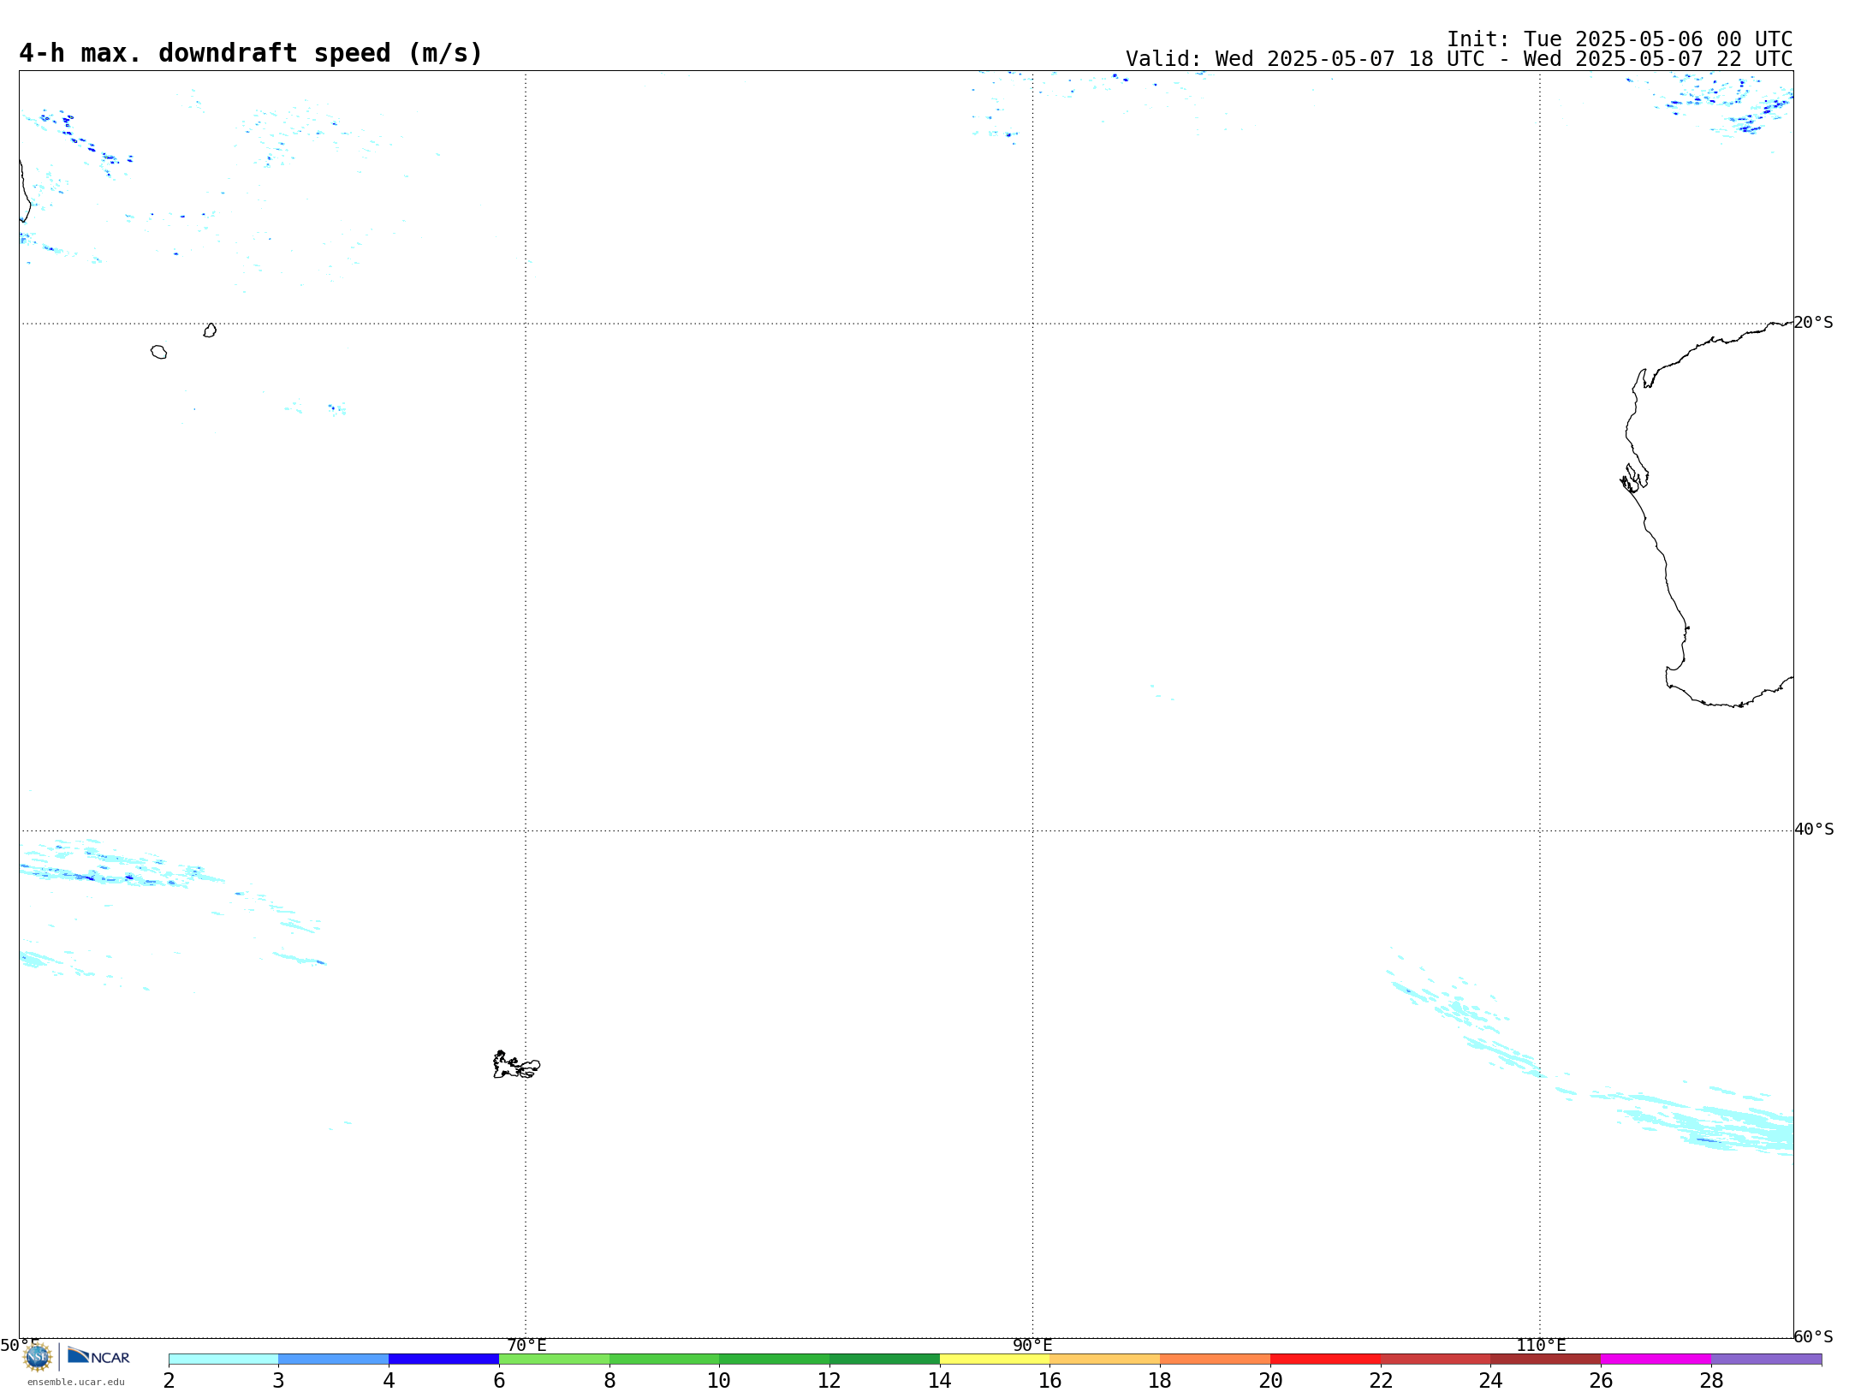Select the 26–28 m/s magenta swatch
Viewport: 1849px width, 1392px height.
click(x=1656, y=1359)
